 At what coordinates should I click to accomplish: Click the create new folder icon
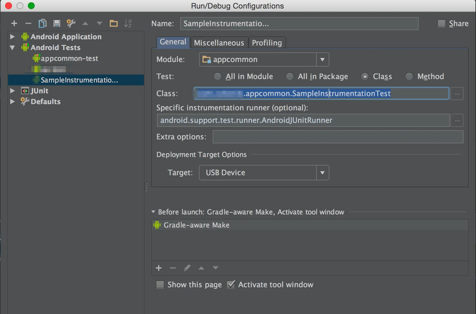[114, 23]
